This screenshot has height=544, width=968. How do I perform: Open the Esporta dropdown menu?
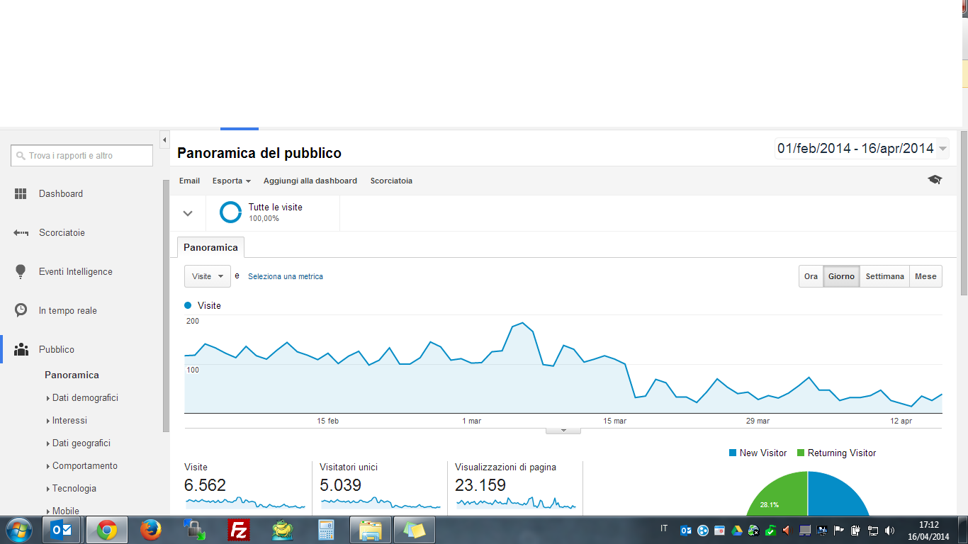(x=232, y=181)
